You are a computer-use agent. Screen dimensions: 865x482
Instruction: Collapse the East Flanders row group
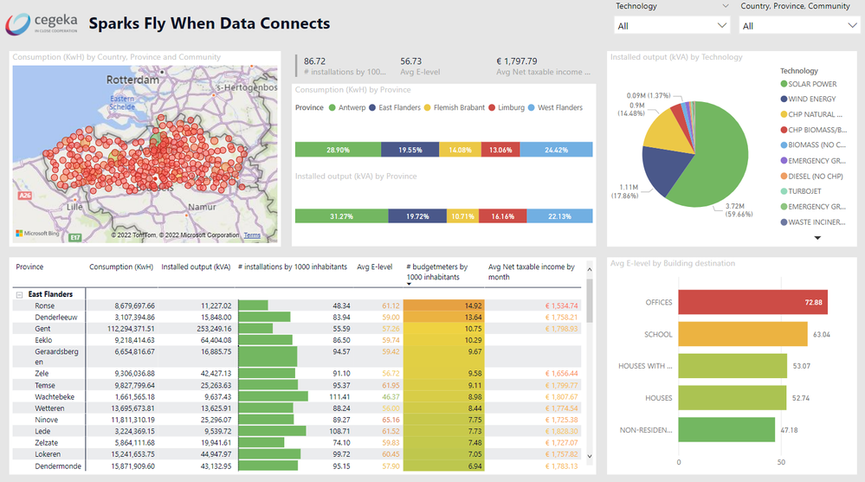(x=19, y=295)
